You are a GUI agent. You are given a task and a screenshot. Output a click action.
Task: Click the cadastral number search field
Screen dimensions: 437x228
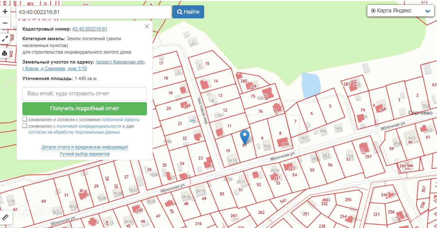[x=93, y=12]
